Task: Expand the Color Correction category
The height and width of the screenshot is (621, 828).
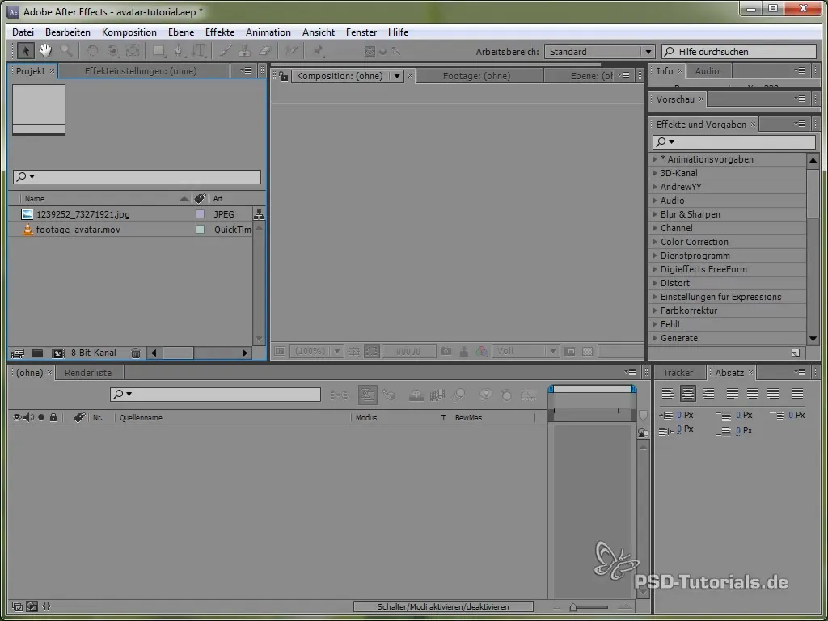Action: tap(655, 242)
